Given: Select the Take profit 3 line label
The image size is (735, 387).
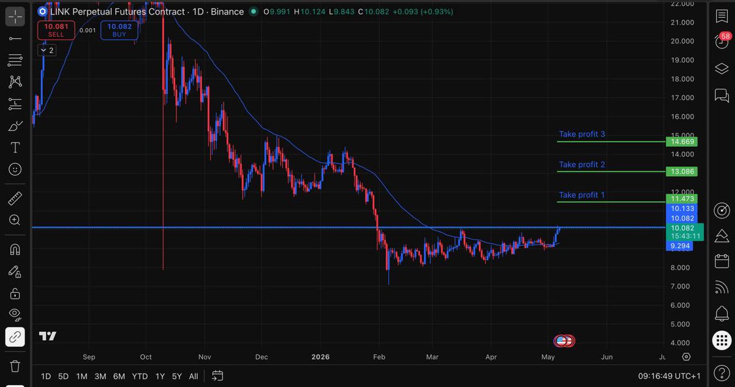Looking at the screenshot, I should tap(582, 134).
